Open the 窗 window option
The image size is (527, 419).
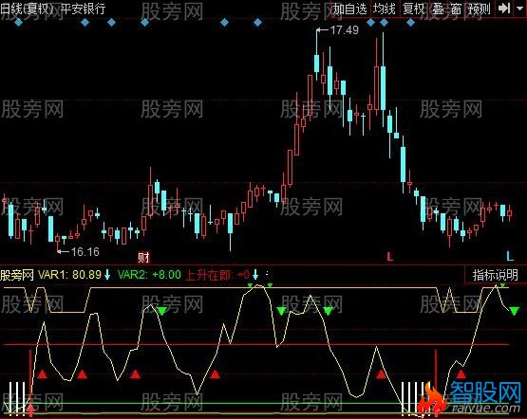(456, 9)
